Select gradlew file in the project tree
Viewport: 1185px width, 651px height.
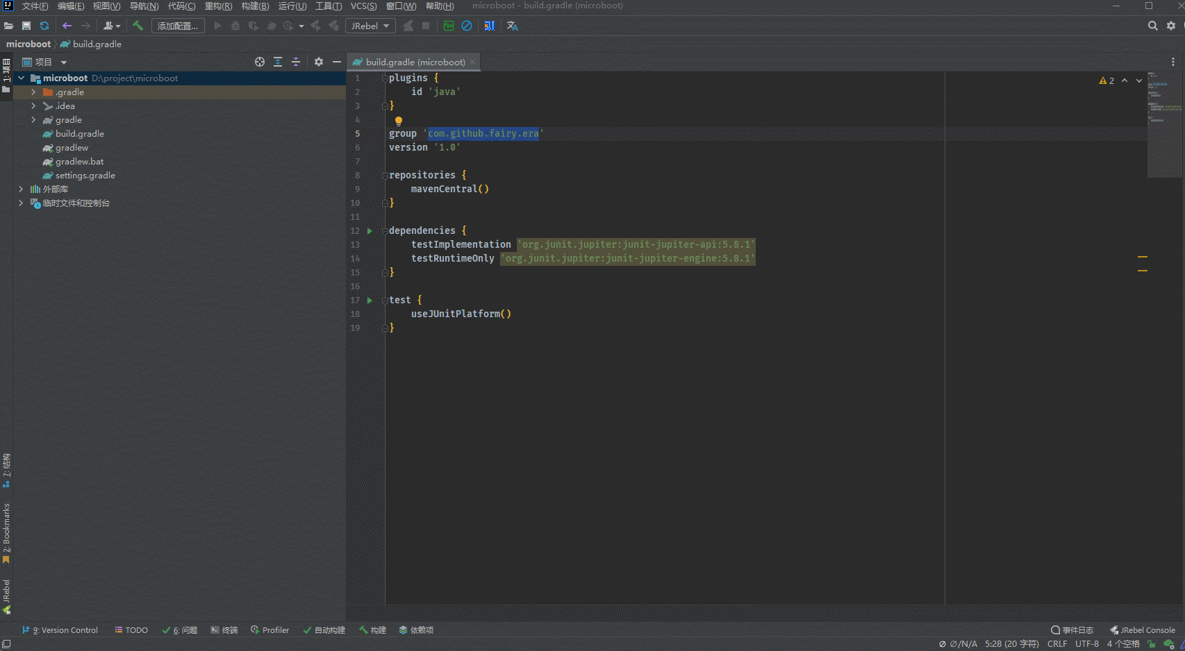72,148
